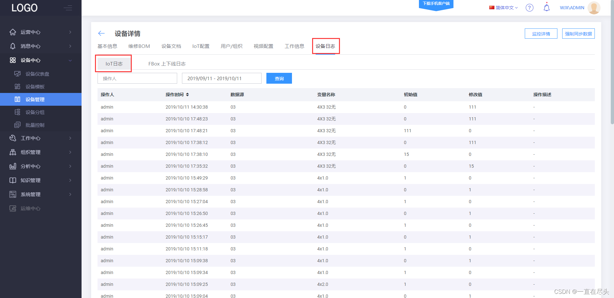Viewport: 614px width, 298px height.
Task: Click 4x2.0 variable name cell
Action: tap(323, 284)
